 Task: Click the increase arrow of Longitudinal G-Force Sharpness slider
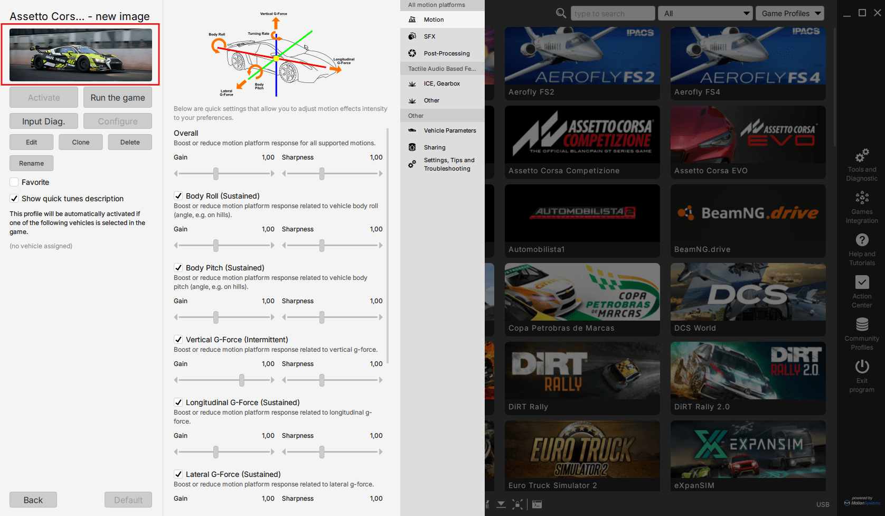(380, 452)
